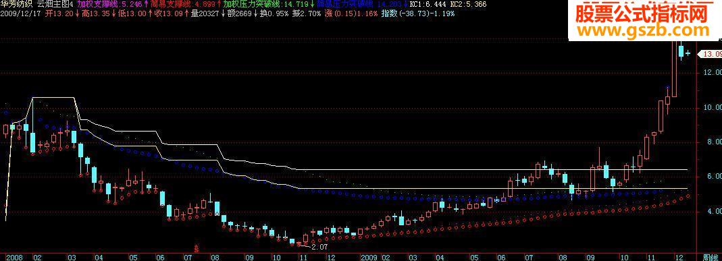This screenshot has width=722, height=261.
Task: Click the 2009/12/17 date readout
Action: (x=20, y=13)
